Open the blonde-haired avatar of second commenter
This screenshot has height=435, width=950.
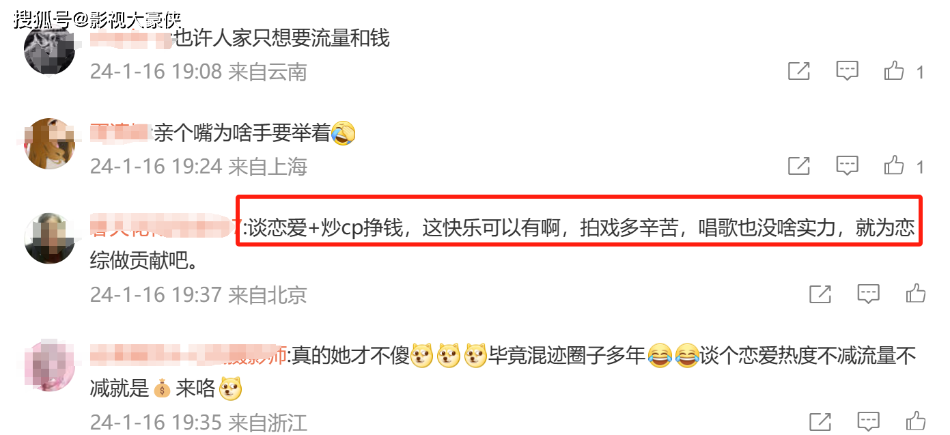coord(49,143)
